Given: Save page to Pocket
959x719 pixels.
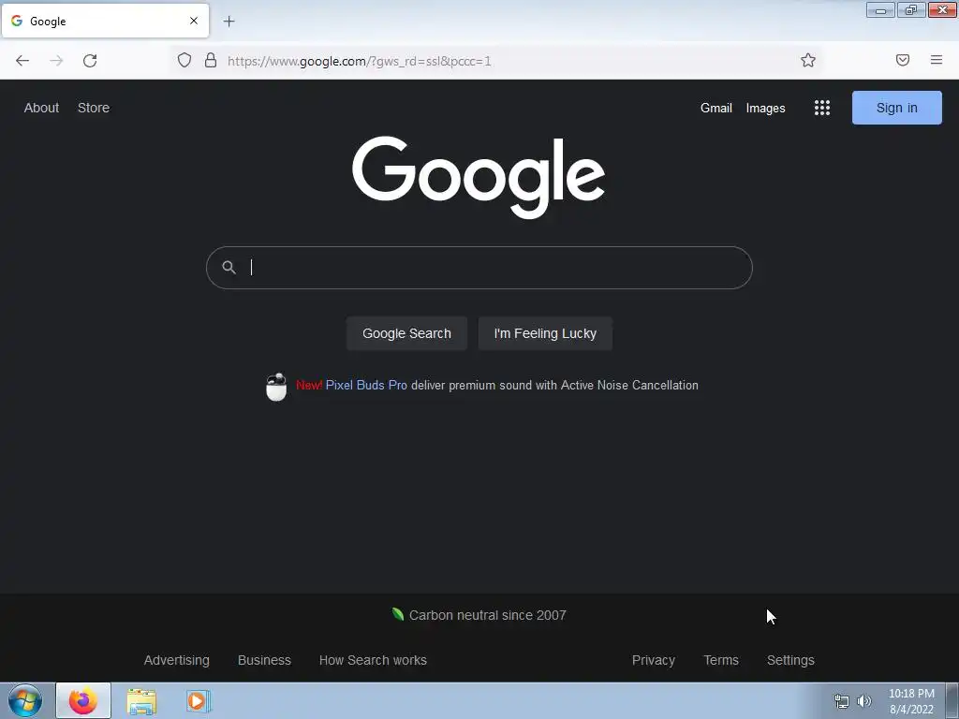Looking at the screenshot, I should click(903, 60).
